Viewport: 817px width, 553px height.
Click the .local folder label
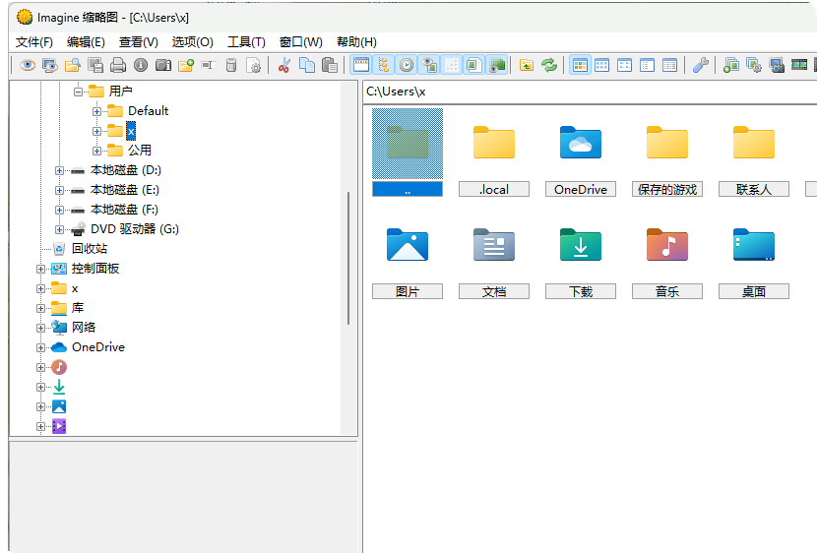click(494, 189)
